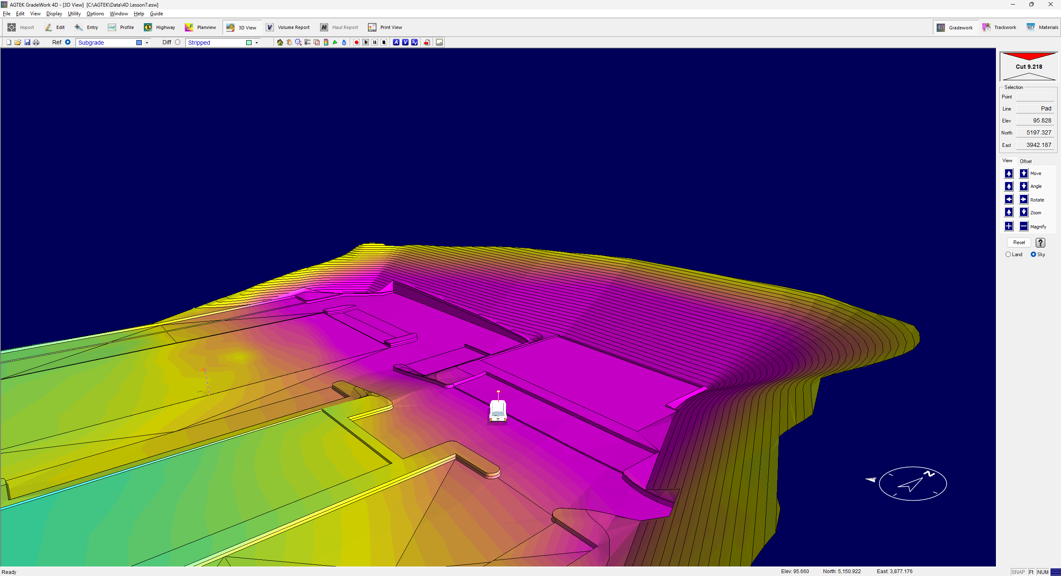
Task: Select the hand pan tool
Action: coord(289,42)
